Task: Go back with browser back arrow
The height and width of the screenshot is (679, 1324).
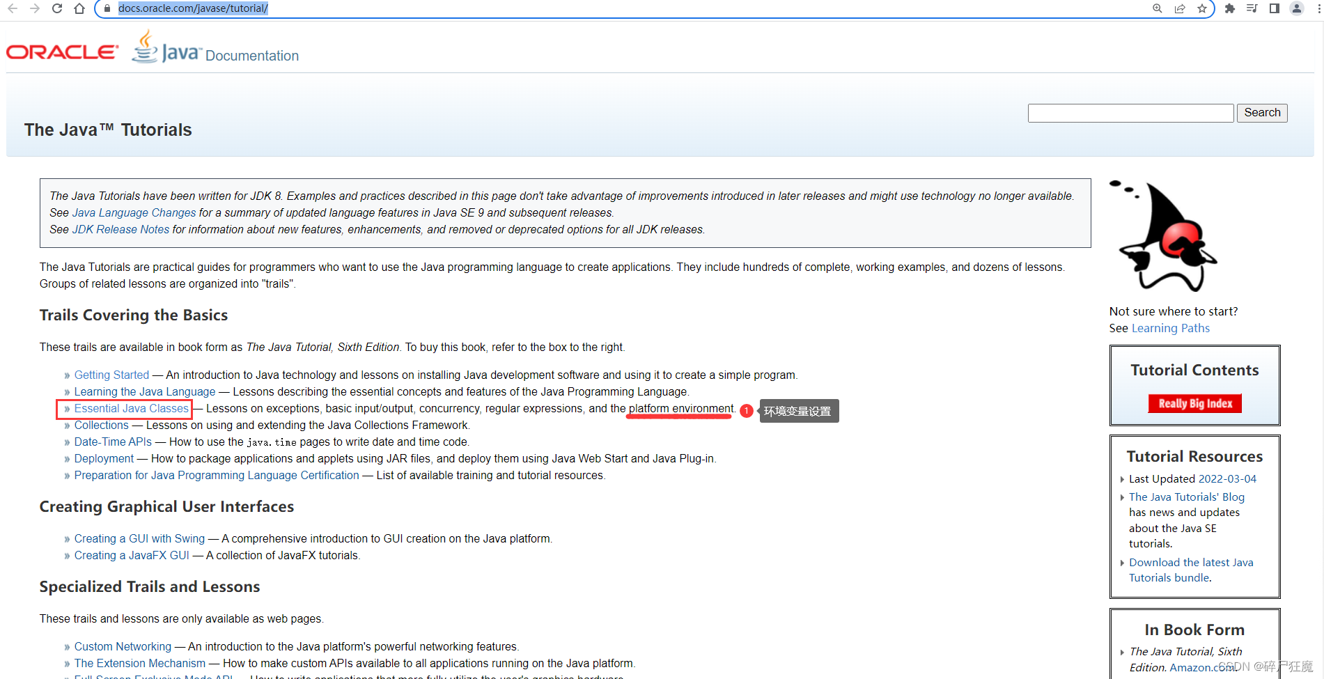Action: click(x=13, y=8)
